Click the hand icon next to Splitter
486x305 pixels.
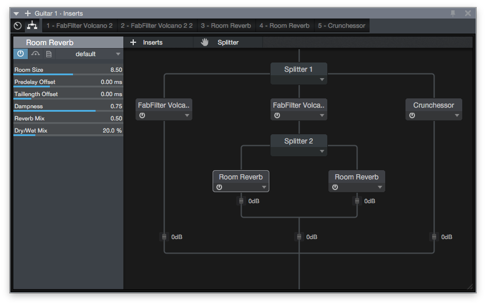(x=204, y=42)
